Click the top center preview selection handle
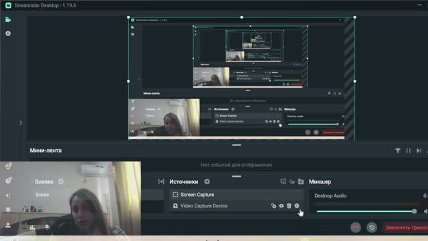 (241, 17)
